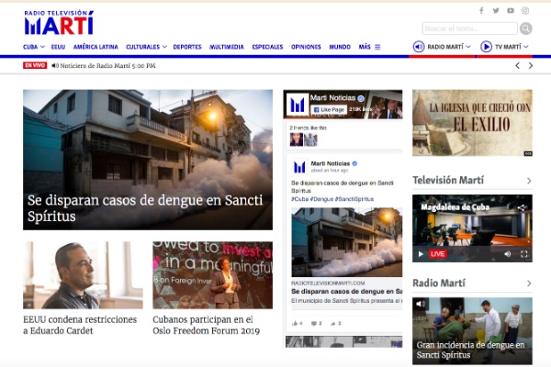
Task: Open the ESPECIALES menu item
Action: 267,47
